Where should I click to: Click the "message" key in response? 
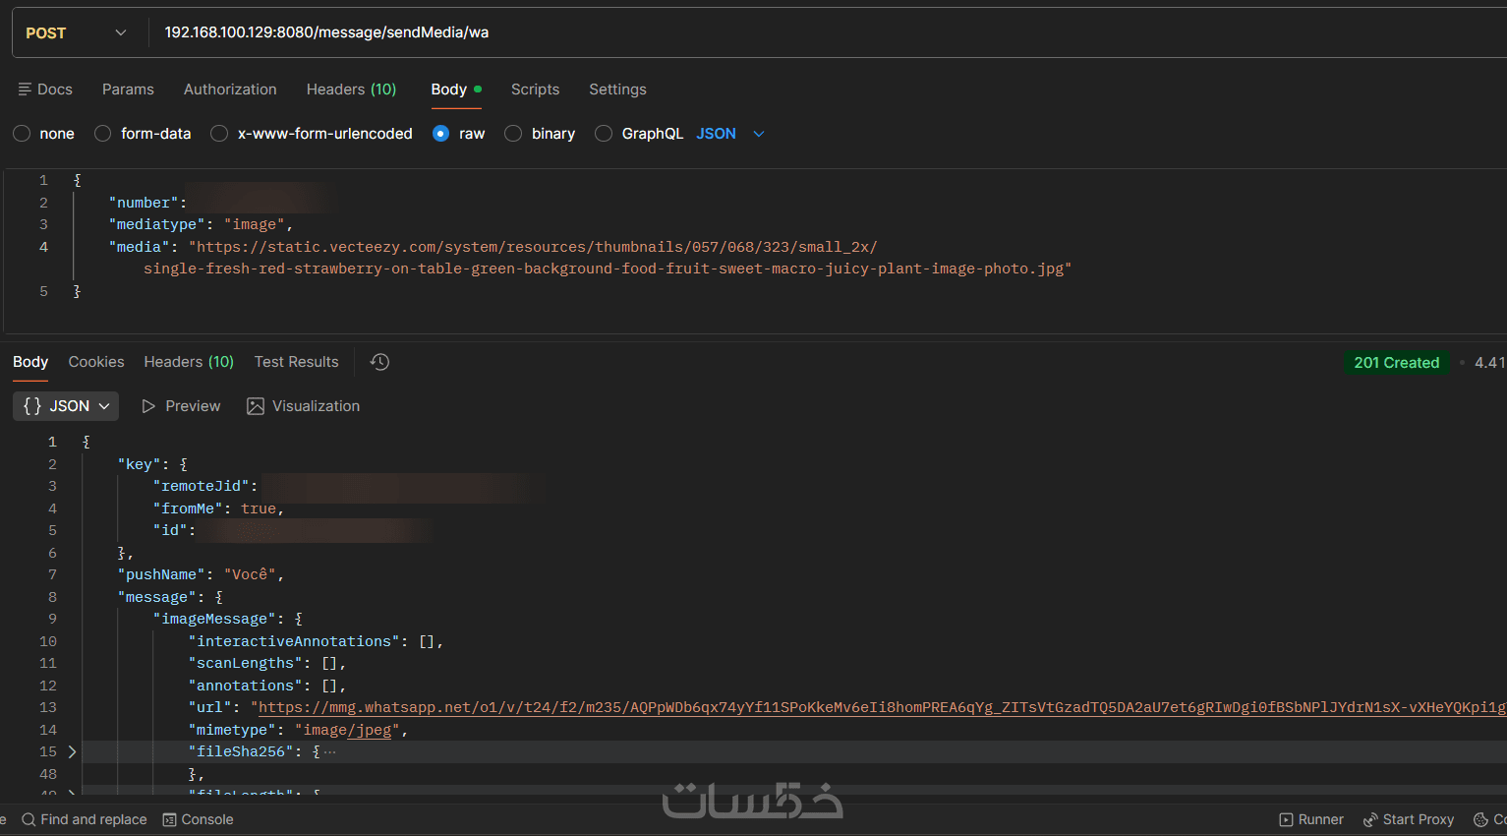coord(157,597)
